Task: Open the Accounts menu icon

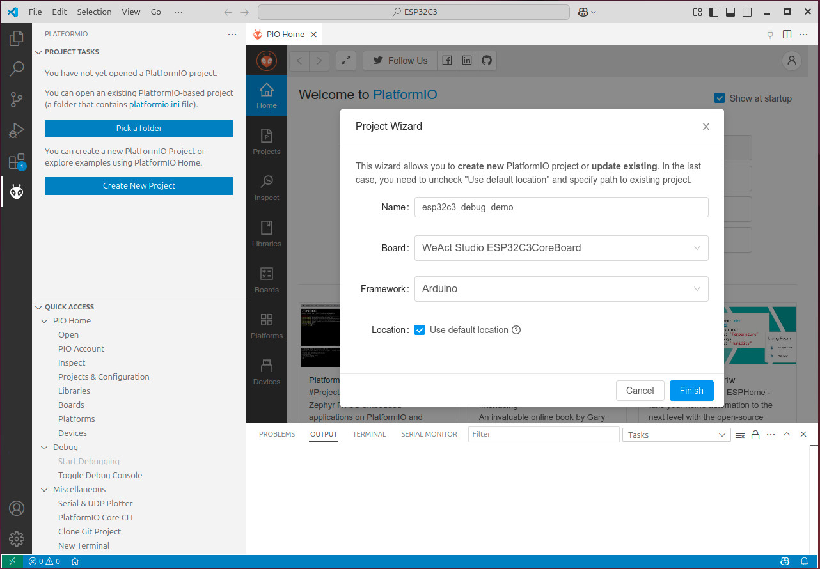Action: (x=17, y=508)
